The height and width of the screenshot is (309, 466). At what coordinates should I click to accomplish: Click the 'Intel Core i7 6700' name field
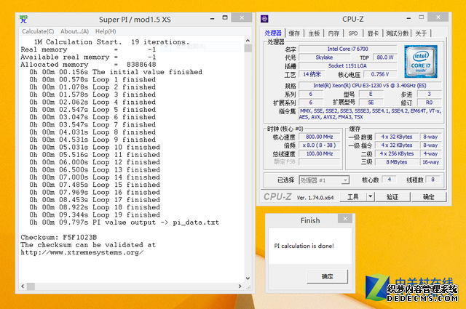click(348, 49)
